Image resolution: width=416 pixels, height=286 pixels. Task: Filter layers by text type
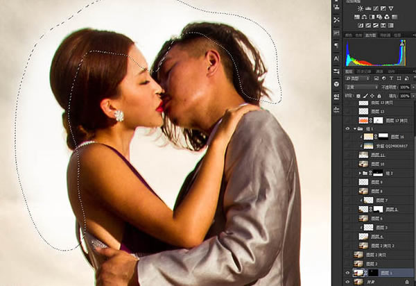pos(391,78)
